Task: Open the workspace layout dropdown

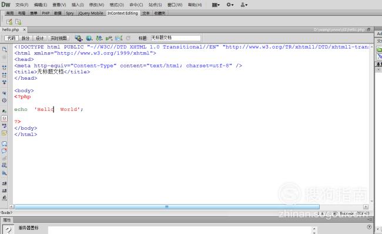Action: point(216,5)
